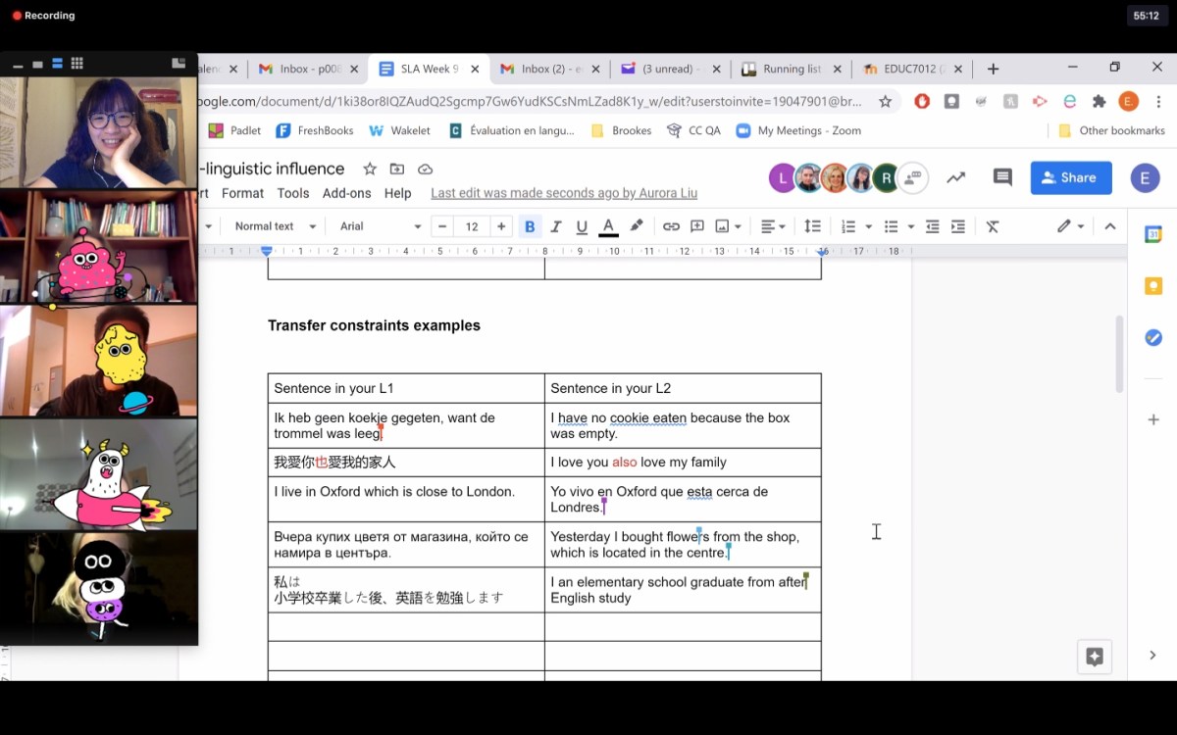Viewport: 1177px width, 735px height.
Task: Open Google Keep from the side panel
Action: 1153,284
